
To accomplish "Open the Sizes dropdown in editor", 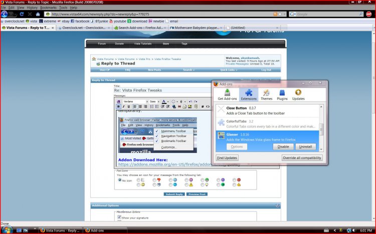I will (x=154, y=101).
